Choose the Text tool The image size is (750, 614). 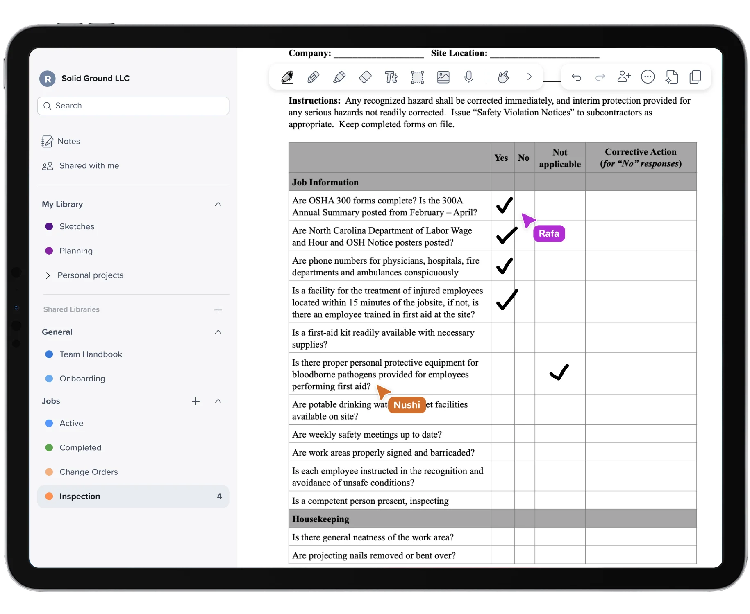(391, 77)
